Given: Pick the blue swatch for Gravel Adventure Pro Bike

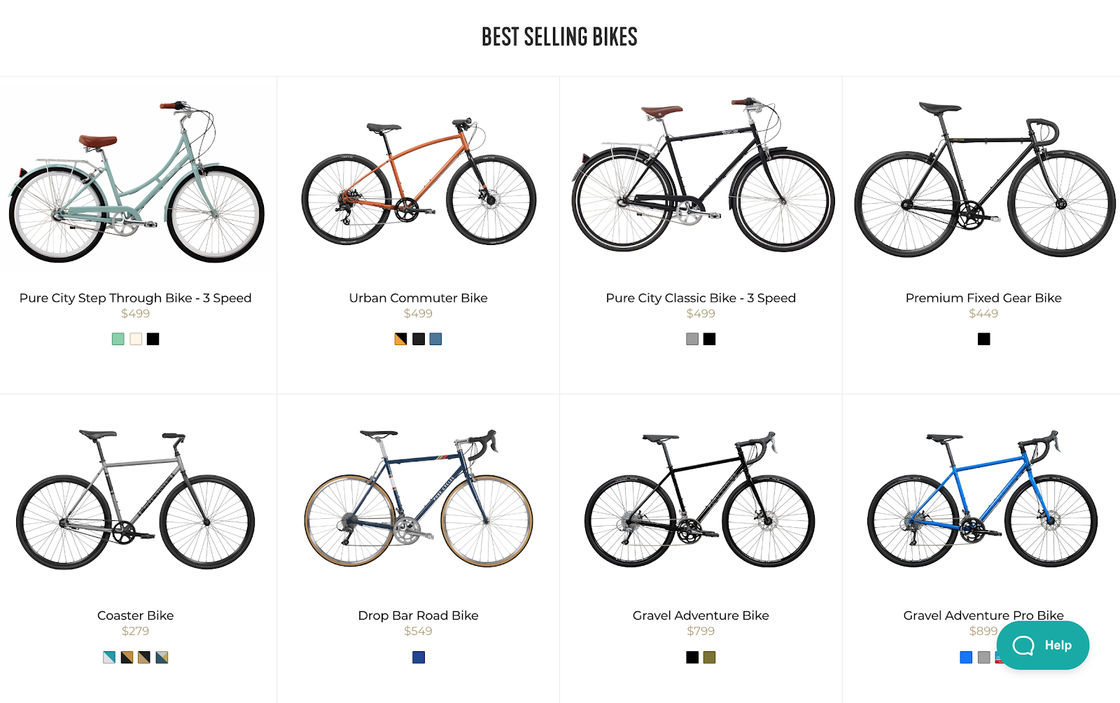Looking at the screenshot, I should 965,657.
